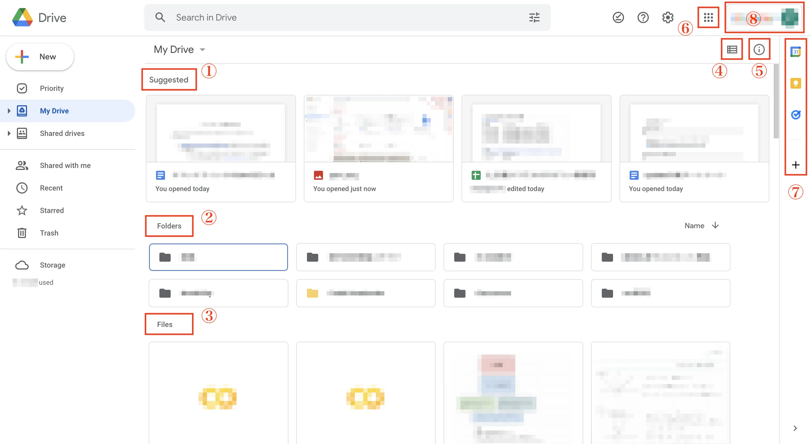Reverse sort direction arrow next to Name
Screen dimensions: 811x444
click(x=715, y=225)
